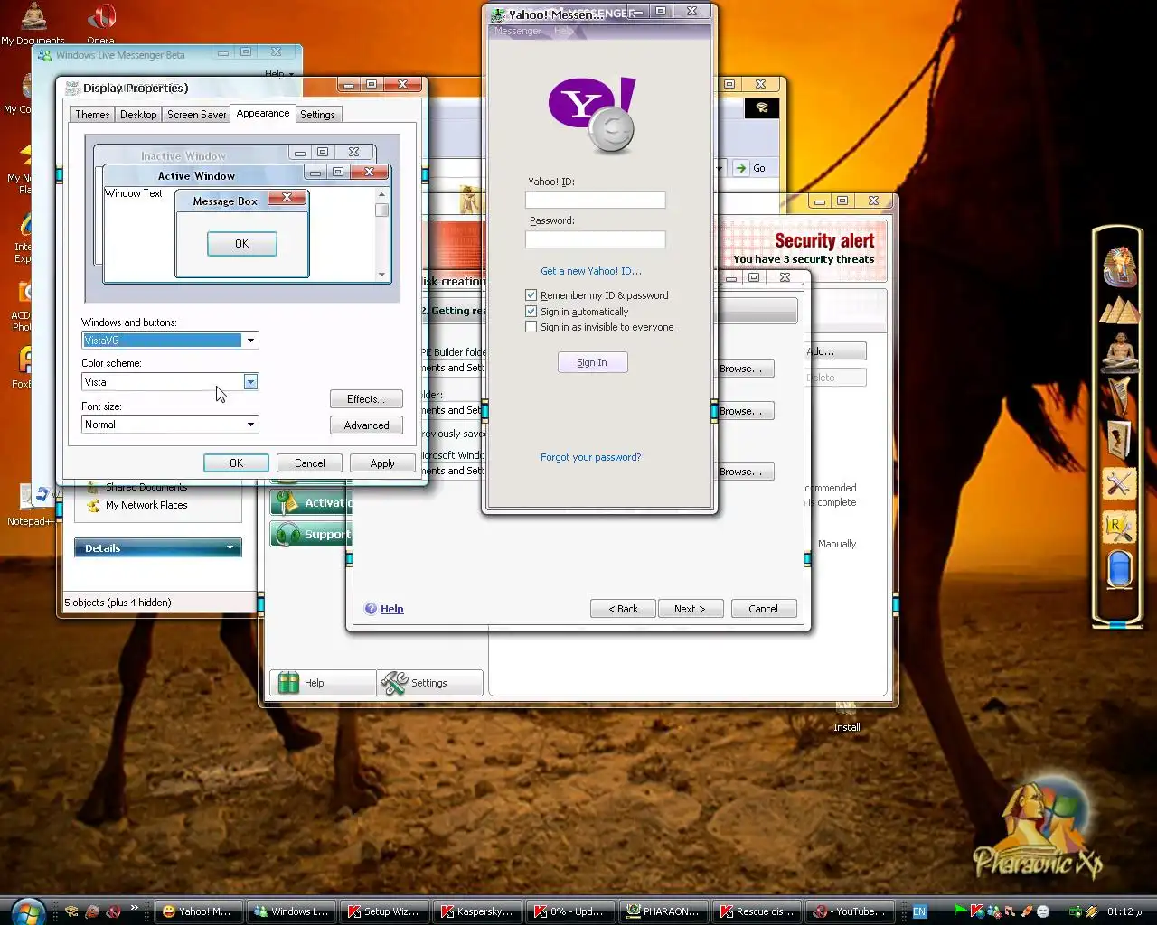The image size is (1157, 925).
Task: Click the Settings button in Kaspersky window
Action: point(429,683)
